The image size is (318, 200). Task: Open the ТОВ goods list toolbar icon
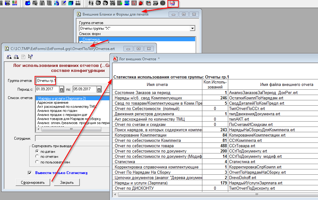[42, 3]
